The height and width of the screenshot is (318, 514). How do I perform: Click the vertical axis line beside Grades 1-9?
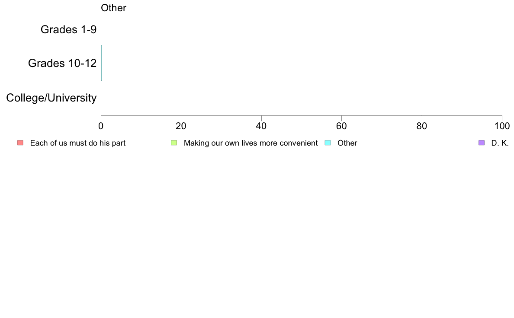pyautogui.click(x=101, y=29)
